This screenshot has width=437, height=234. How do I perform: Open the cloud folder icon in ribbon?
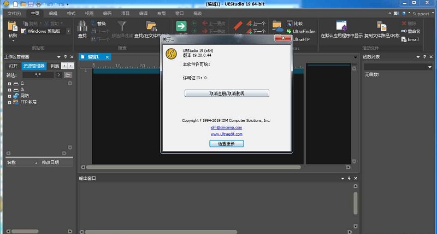tap(277, 26)
